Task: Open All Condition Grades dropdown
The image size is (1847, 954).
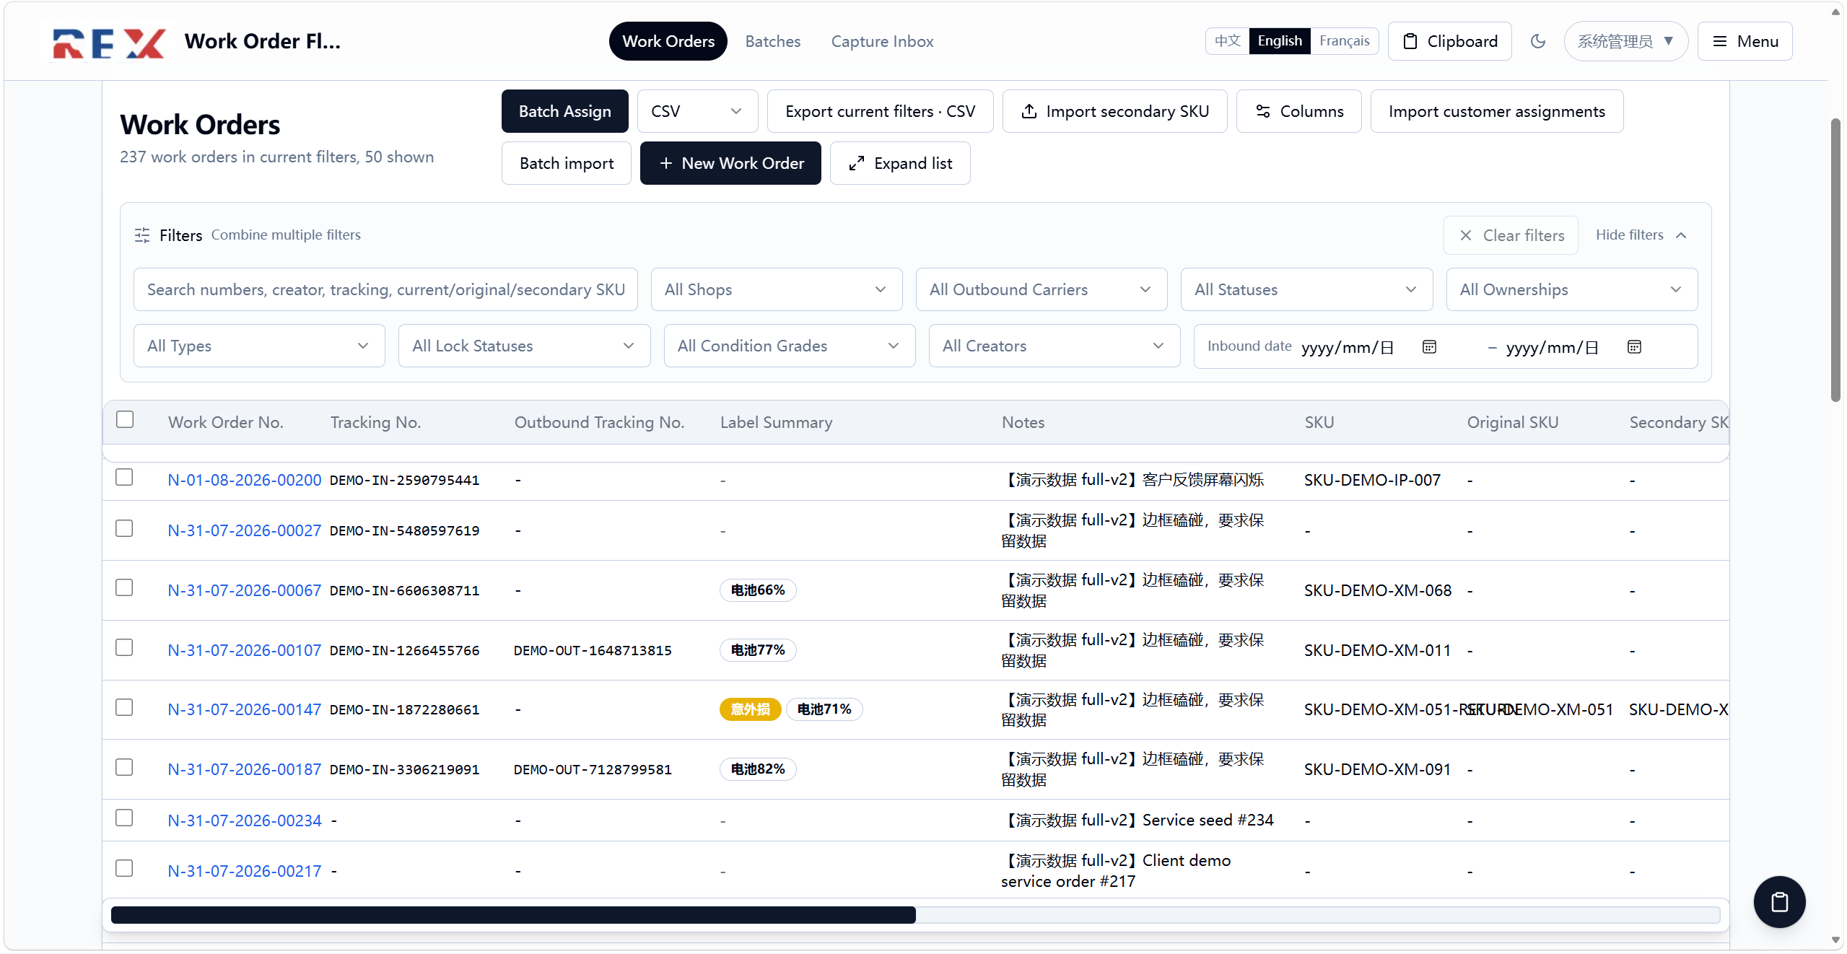Action: 789,346
